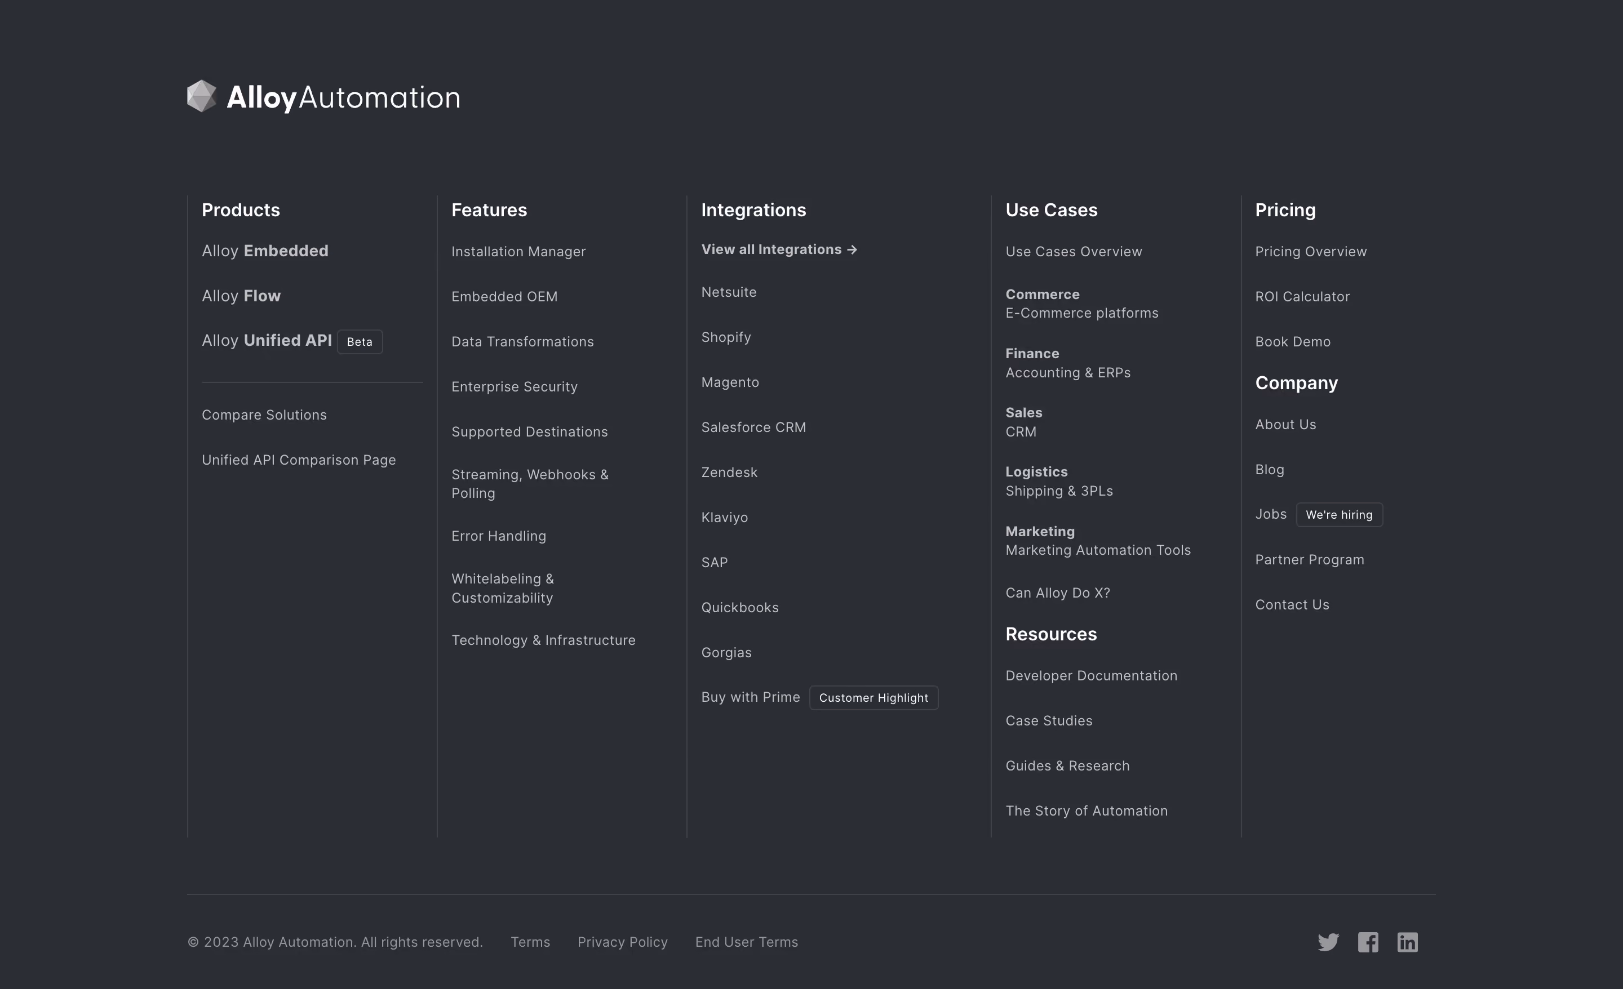Viewport: 1623px width, 989px height.
Task: Open the Shopify integration
Action: click(726, 337)
